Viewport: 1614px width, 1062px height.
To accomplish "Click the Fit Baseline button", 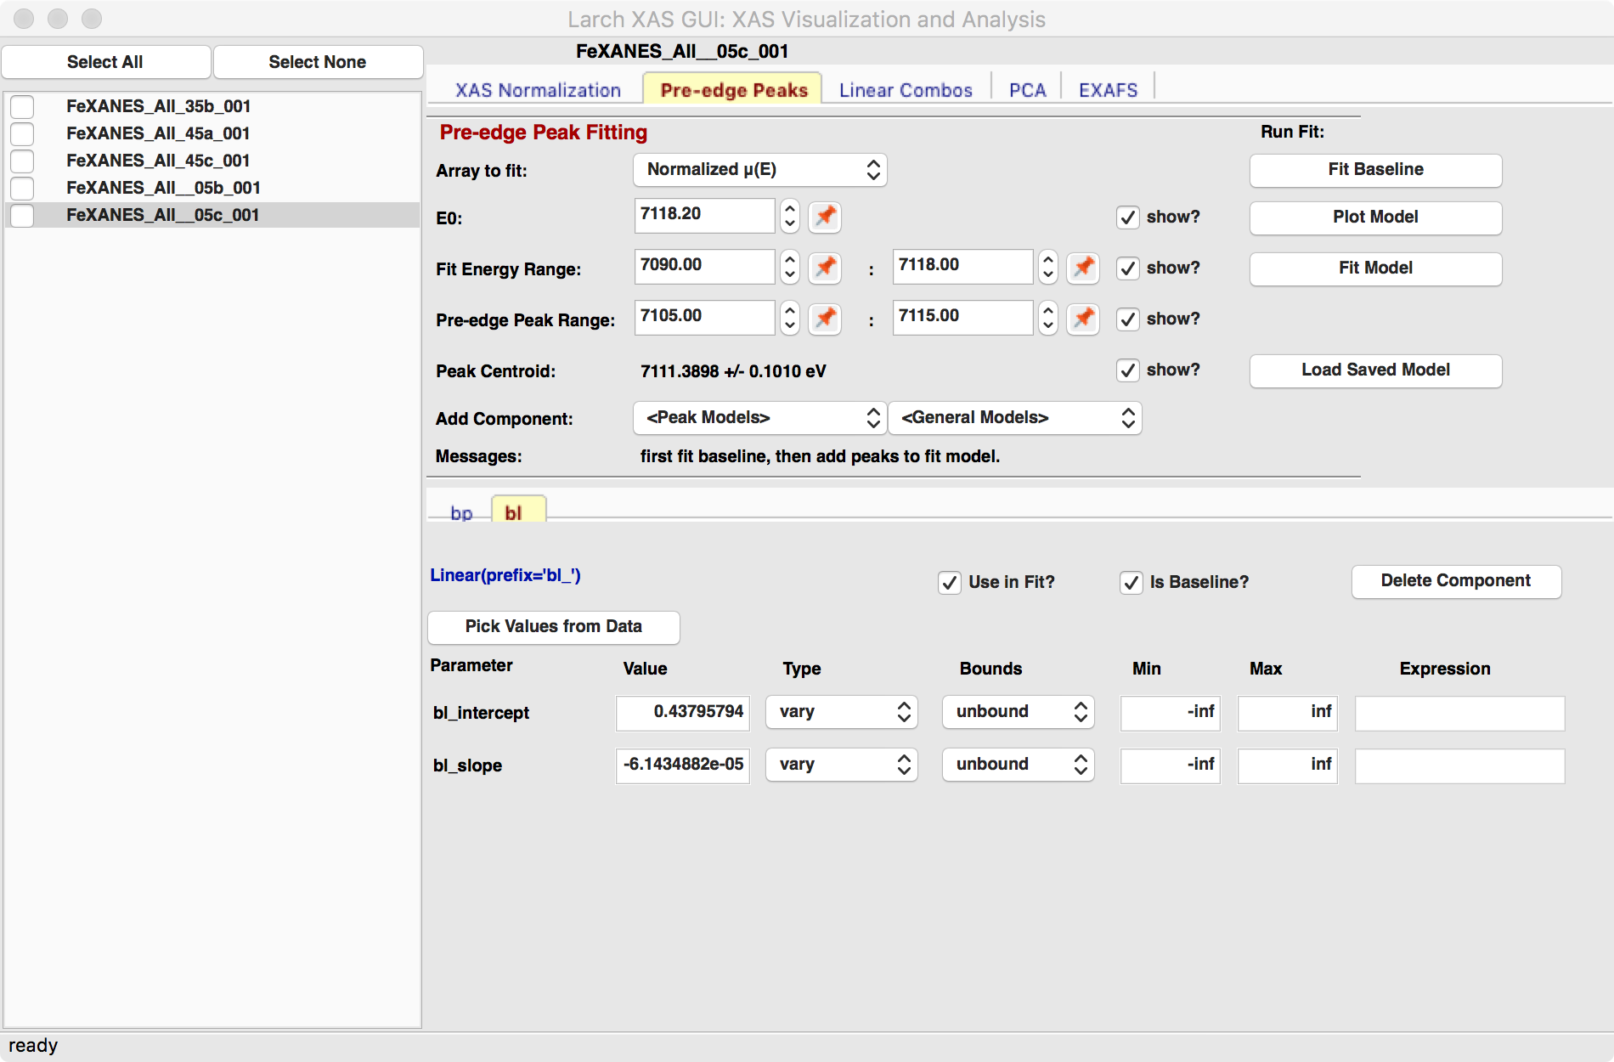I will (1374, 169).
